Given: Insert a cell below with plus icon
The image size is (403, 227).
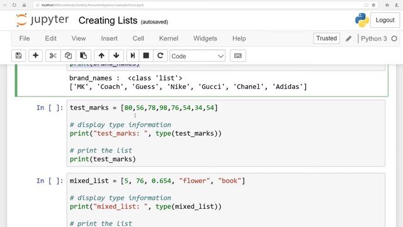Looking at the screenshot, I should 35,55.
